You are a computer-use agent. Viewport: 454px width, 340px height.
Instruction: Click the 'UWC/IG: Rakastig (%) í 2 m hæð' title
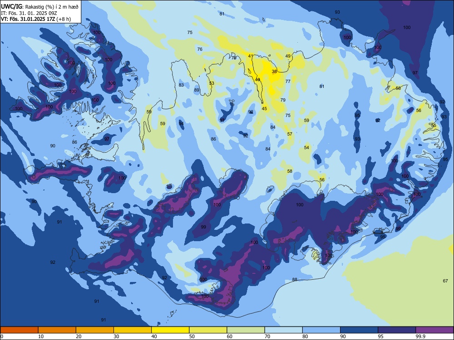[x=39, y=6]
